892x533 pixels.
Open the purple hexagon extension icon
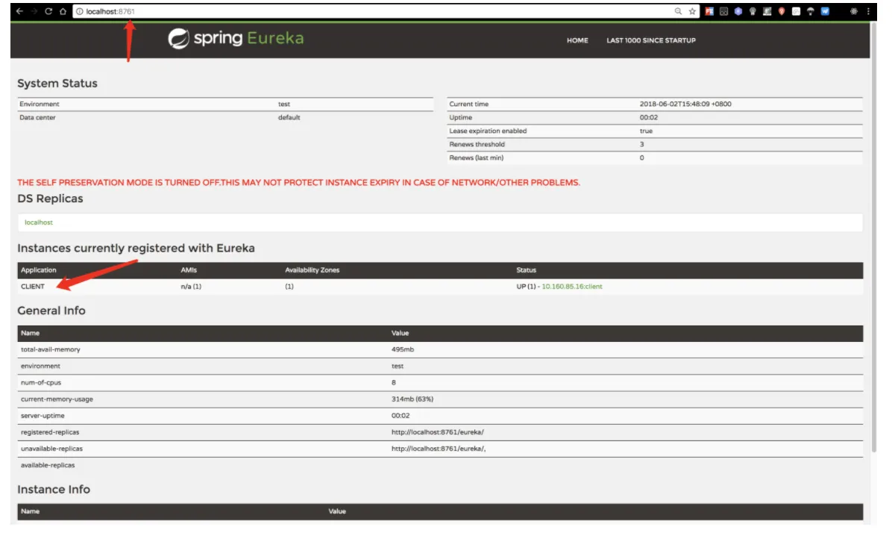click(x=738, y=11)
